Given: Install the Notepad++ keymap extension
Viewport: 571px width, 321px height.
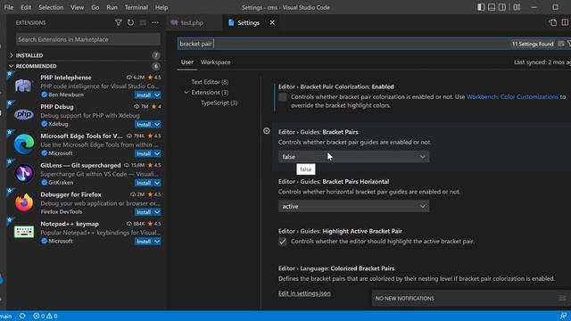Looking at the screenshot, I should [x=144, y=242].
